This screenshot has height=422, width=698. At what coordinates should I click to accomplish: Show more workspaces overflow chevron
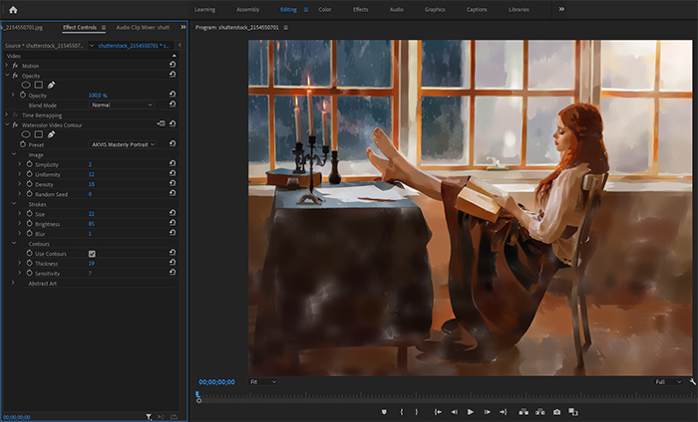[x=561, y=9]
